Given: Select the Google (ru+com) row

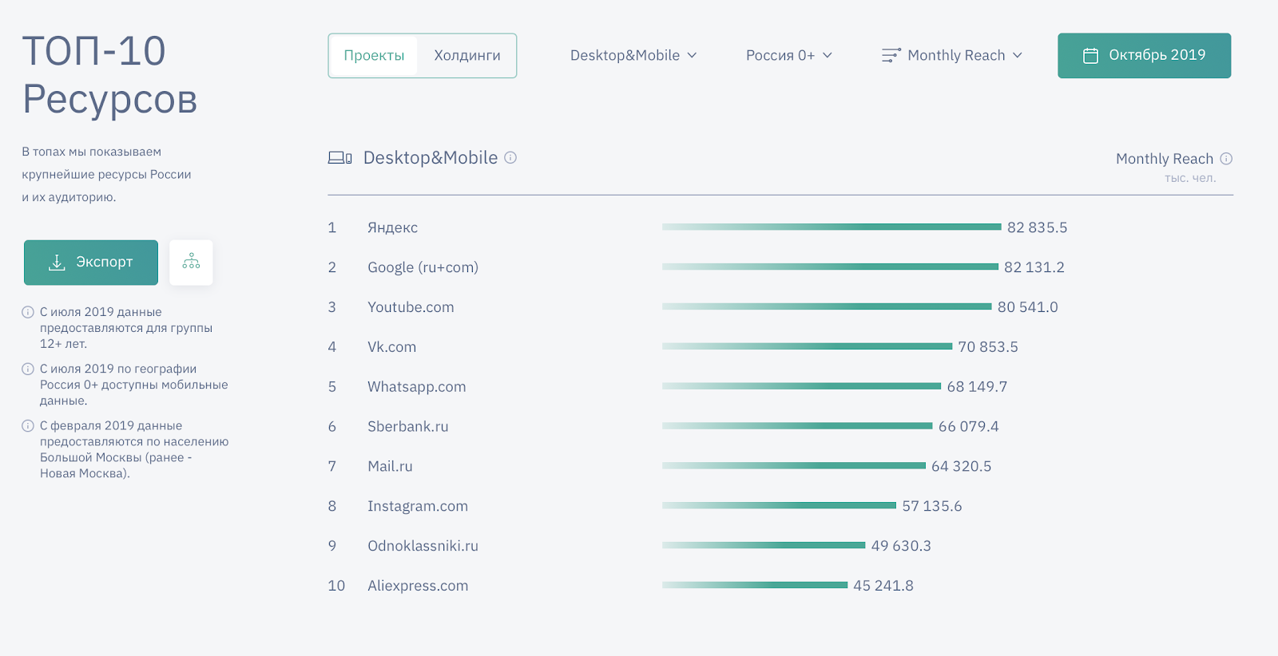Looking at the screenshot, I should (780, 267).
